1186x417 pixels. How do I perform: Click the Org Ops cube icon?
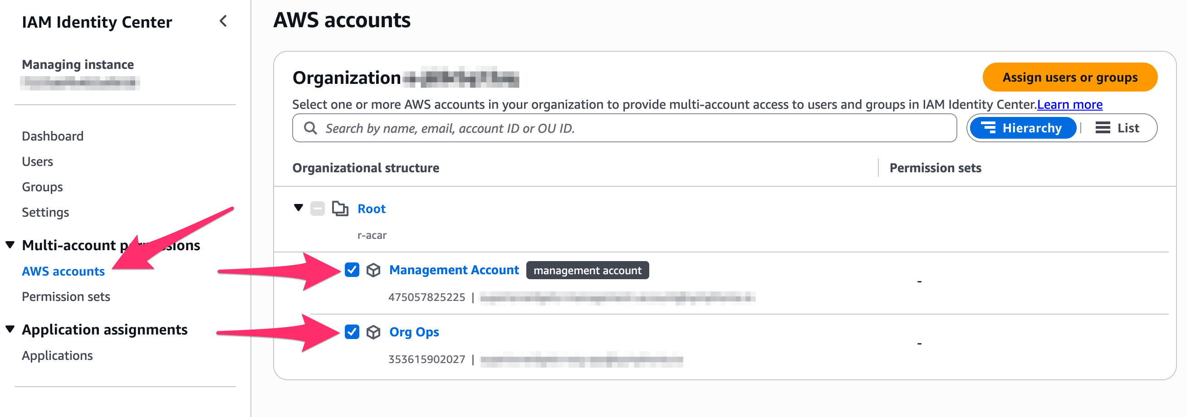[373, 332]
